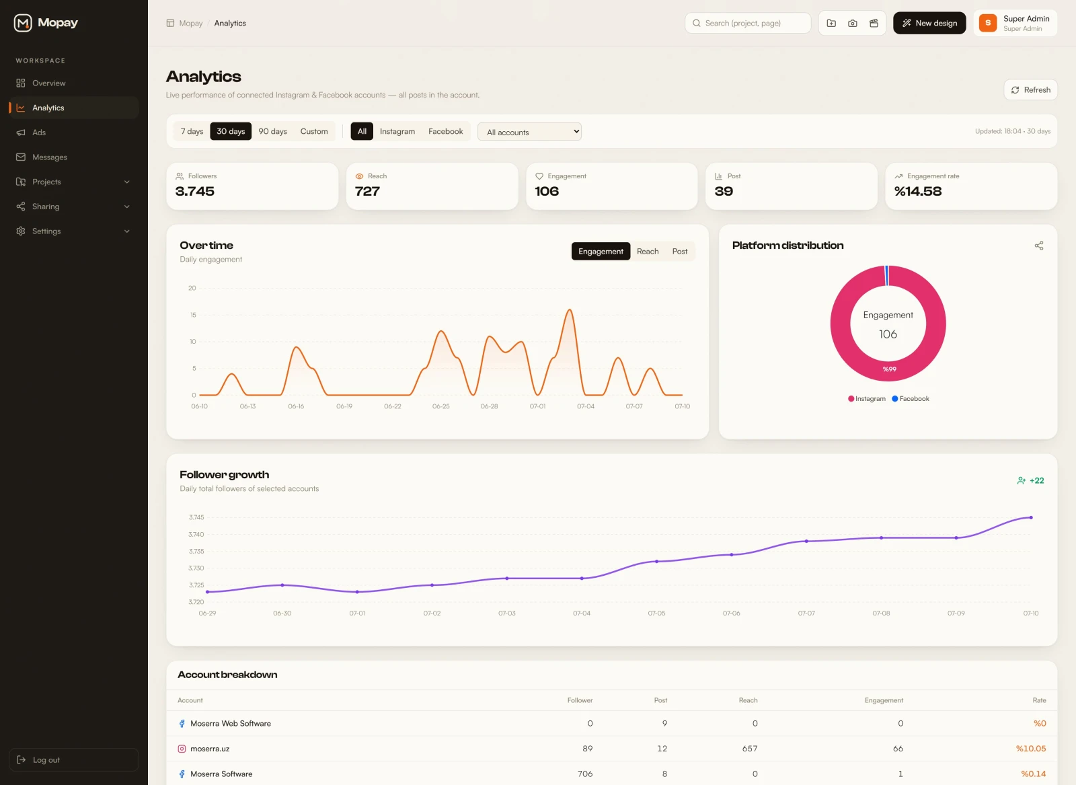Expand the Projects chevron
1076x785 pixels.
[x=127, y=182]
